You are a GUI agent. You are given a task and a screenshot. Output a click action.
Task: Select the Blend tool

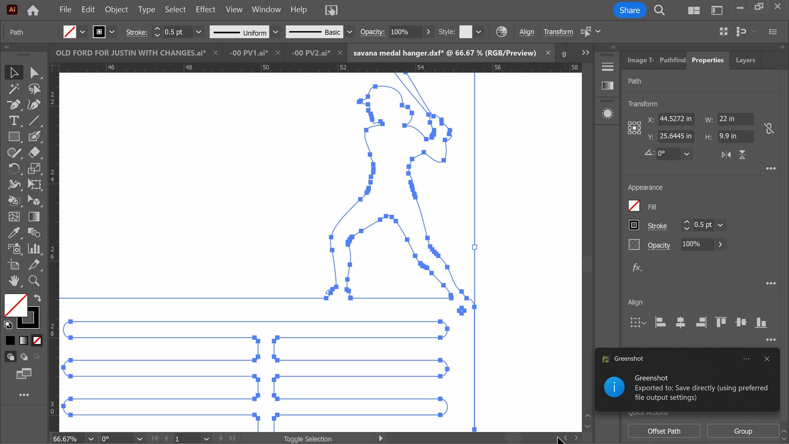[x=34, y=233]
